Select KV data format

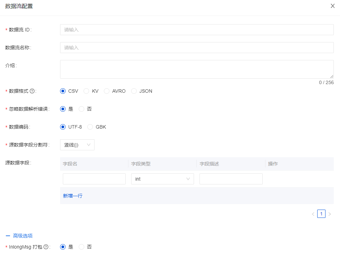pos(87,91)
